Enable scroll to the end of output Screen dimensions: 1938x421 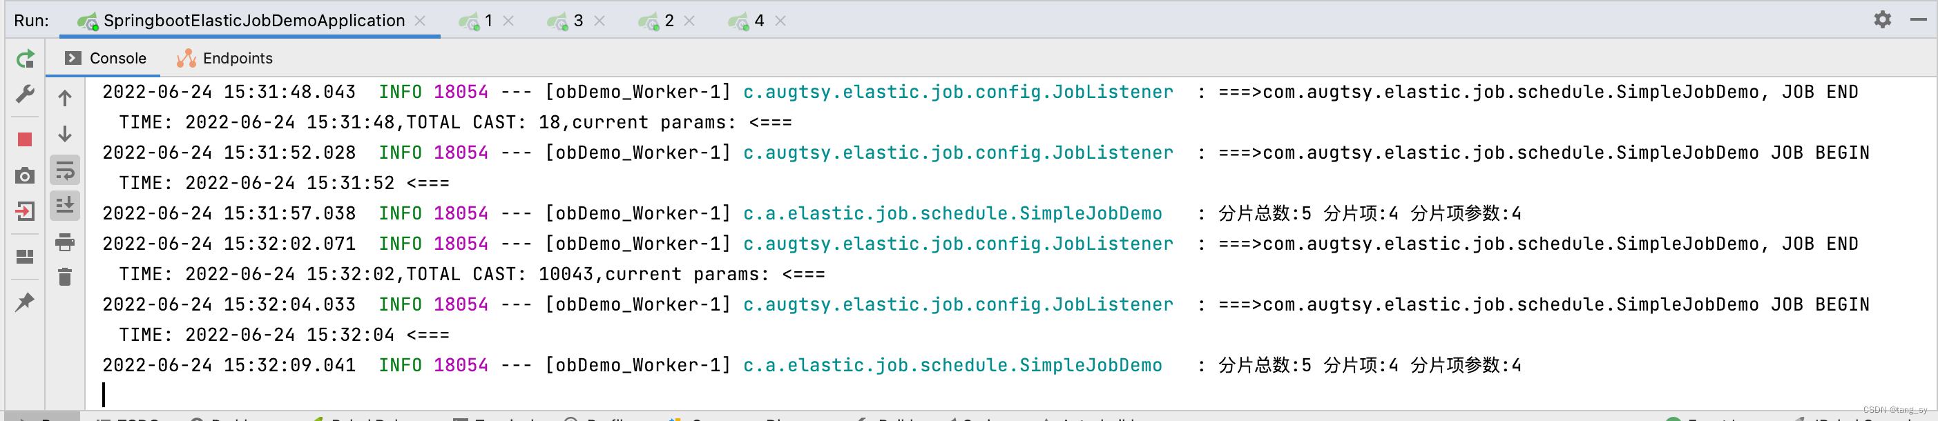click(x=65, y=206)
